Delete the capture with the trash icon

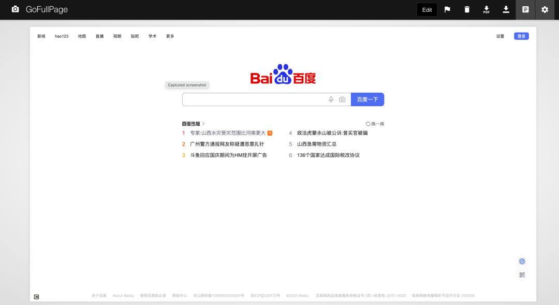(467, 9)
